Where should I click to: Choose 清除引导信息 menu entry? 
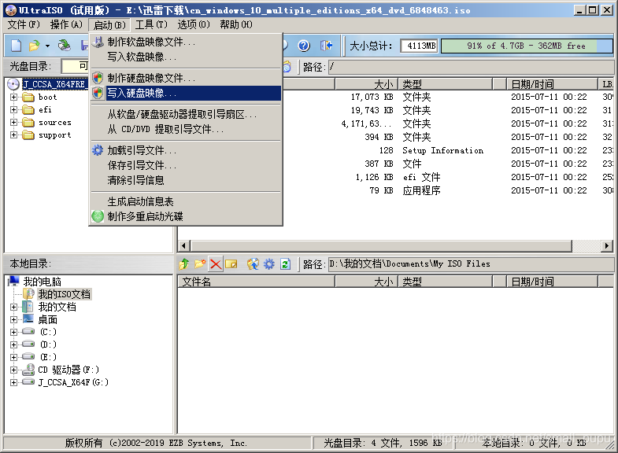(x=186, y=180)
